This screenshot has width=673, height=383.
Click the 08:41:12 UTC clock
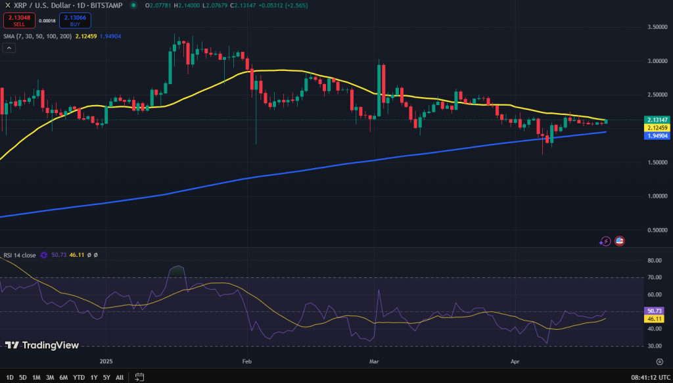coord(650,378)
